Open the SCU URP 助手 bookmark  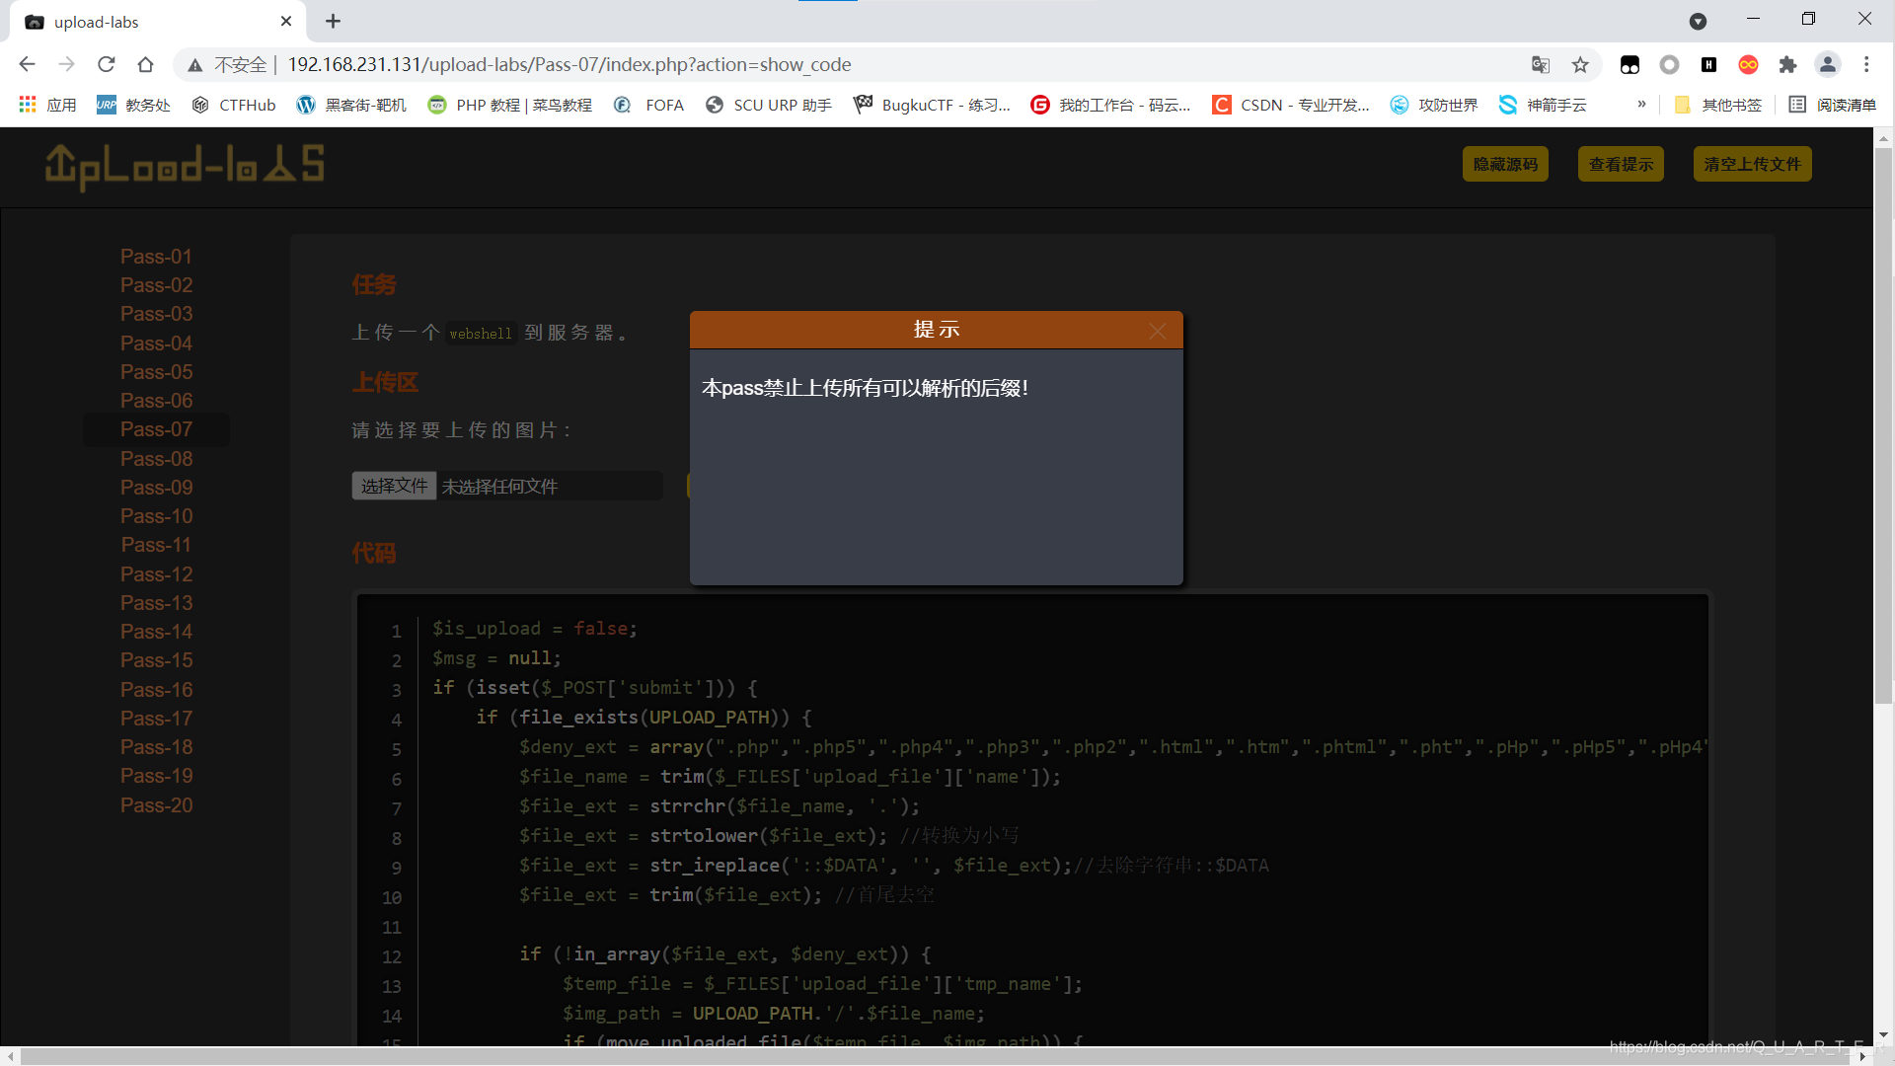pos(769,105)
